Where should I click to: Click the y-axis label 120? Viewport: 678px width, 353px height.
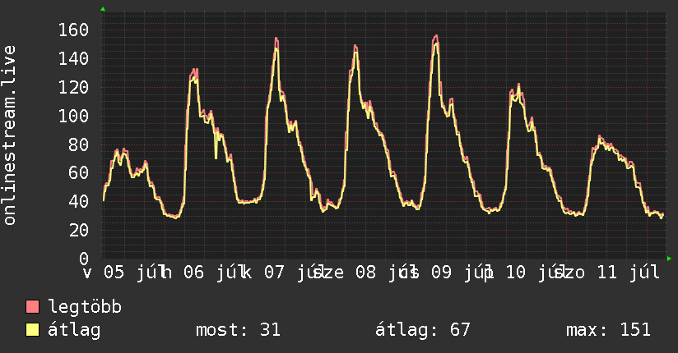click(x=73, y=87)
